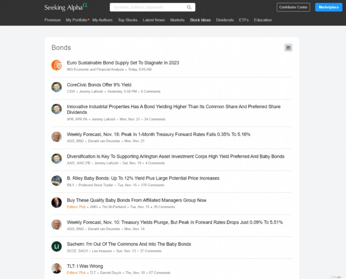Open TLT: I Was Wrong article
The width and height of the screenshot is (346, 279).
point(85,266)
